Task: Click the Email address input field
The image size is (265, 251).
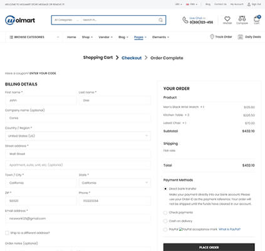Action: [78, 218]
